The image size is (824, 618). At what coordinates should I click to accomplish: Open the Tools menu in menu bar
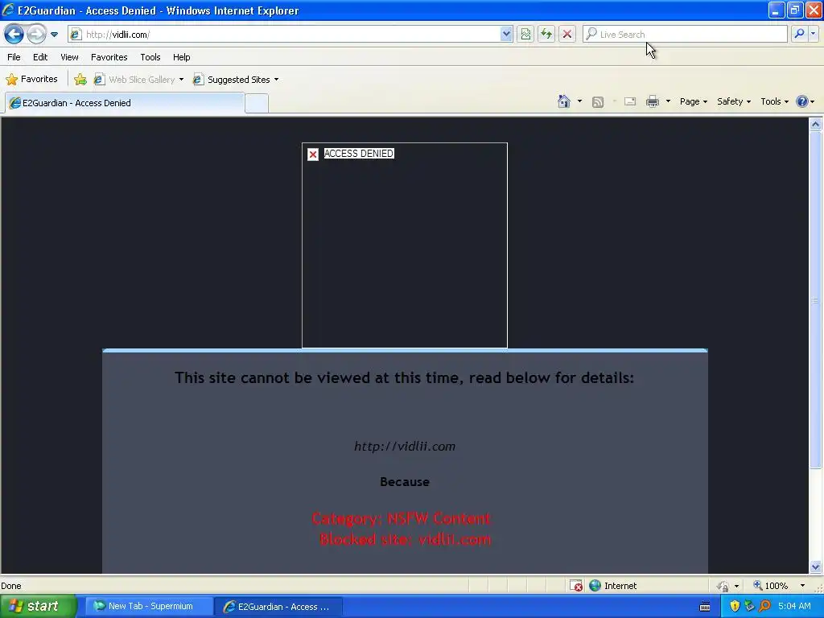tap(150, 57)
